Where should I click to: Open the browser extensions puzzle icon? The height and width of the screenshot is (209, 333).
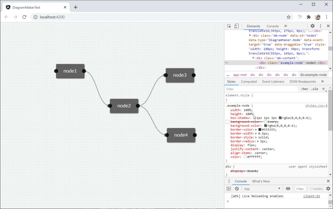click(308, 17)
